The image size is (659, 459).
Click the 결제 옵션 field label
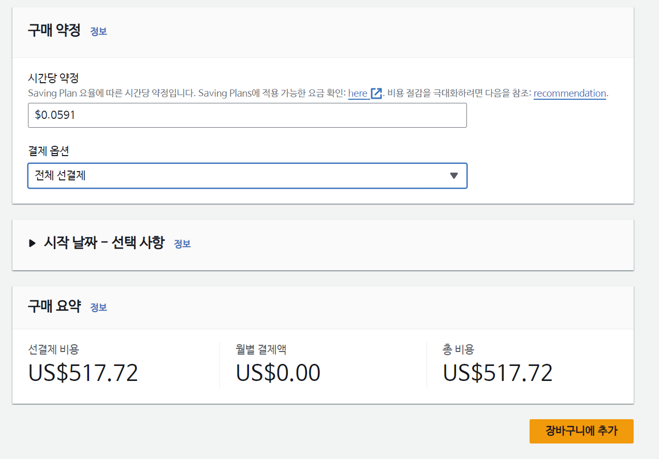[48, 151]
